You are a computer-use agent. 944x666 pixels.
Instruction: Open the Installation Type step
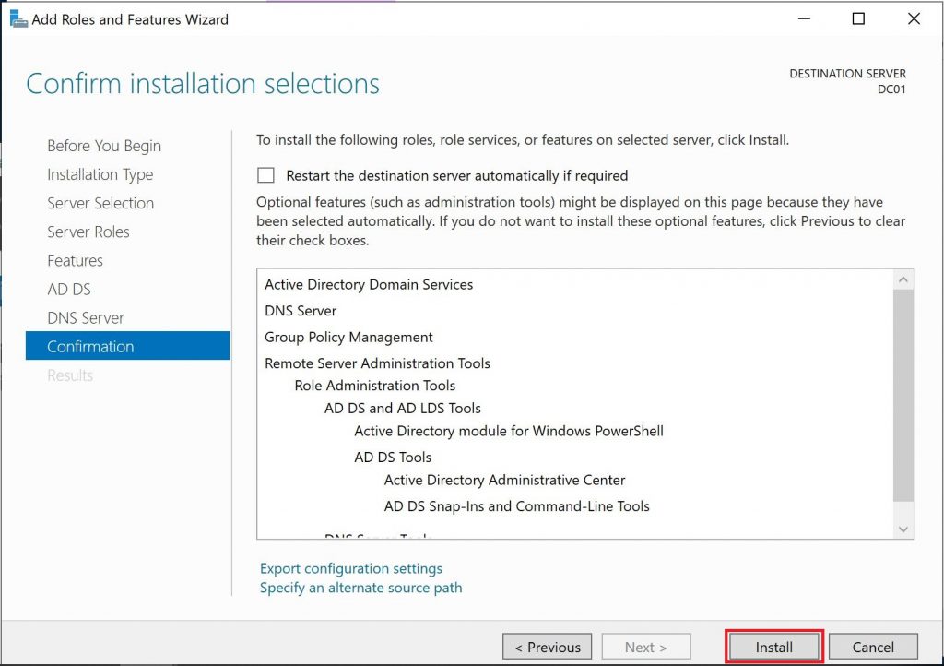[100, 174]
